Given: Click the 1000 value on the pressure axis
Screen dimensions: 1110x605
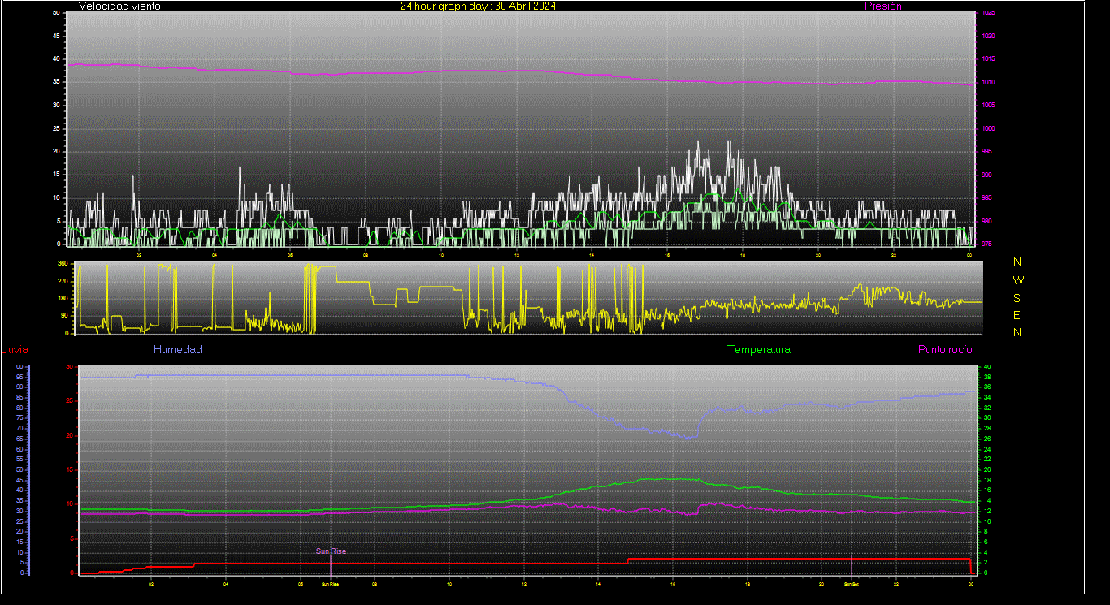Looking at the screenshot, I should (x=987, y=129).
